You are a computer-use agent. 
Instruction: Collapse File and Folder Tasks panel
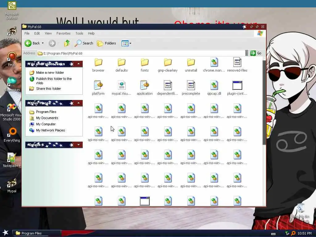point(78,64)
